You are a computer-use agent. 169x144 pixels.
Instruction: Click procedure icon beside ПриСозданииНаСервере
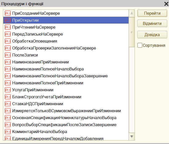(8, 13)
